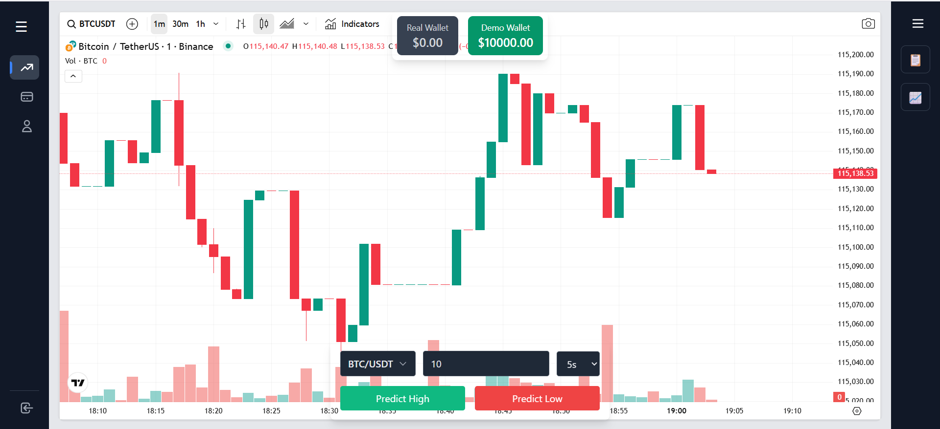Viewport: 940px width, 429px height.
Task: Click the logout icon in sidebar
Action: (x=26, y=408)
